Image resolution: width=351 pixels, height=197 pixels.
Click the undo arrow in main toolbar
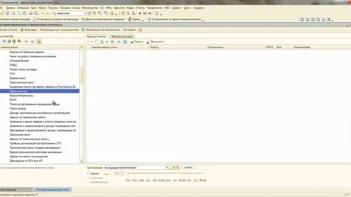point(43,13)
